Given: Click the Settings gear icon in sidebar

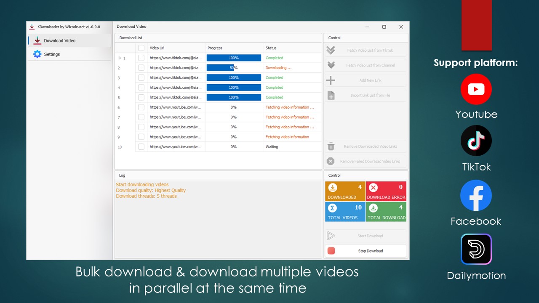Looking at the screenshot, I should click(x=37, y=54).
